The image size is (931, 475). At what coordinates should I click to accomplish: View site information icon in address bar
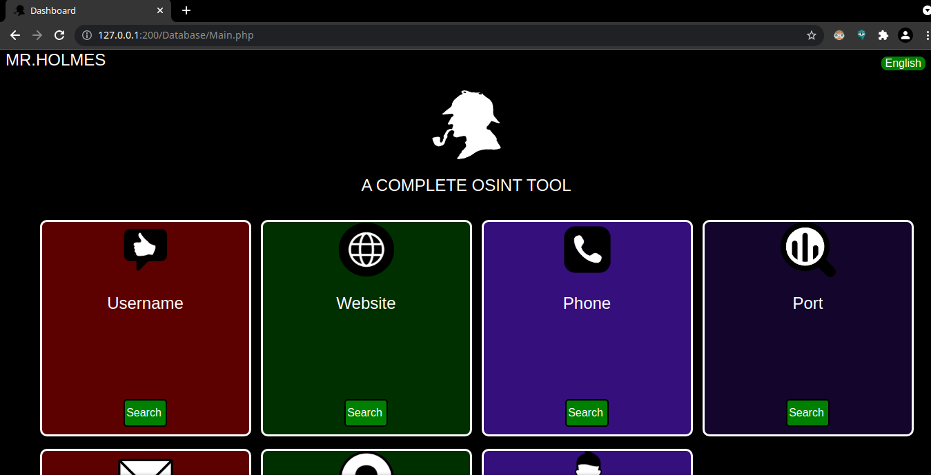tap(87, 35)
